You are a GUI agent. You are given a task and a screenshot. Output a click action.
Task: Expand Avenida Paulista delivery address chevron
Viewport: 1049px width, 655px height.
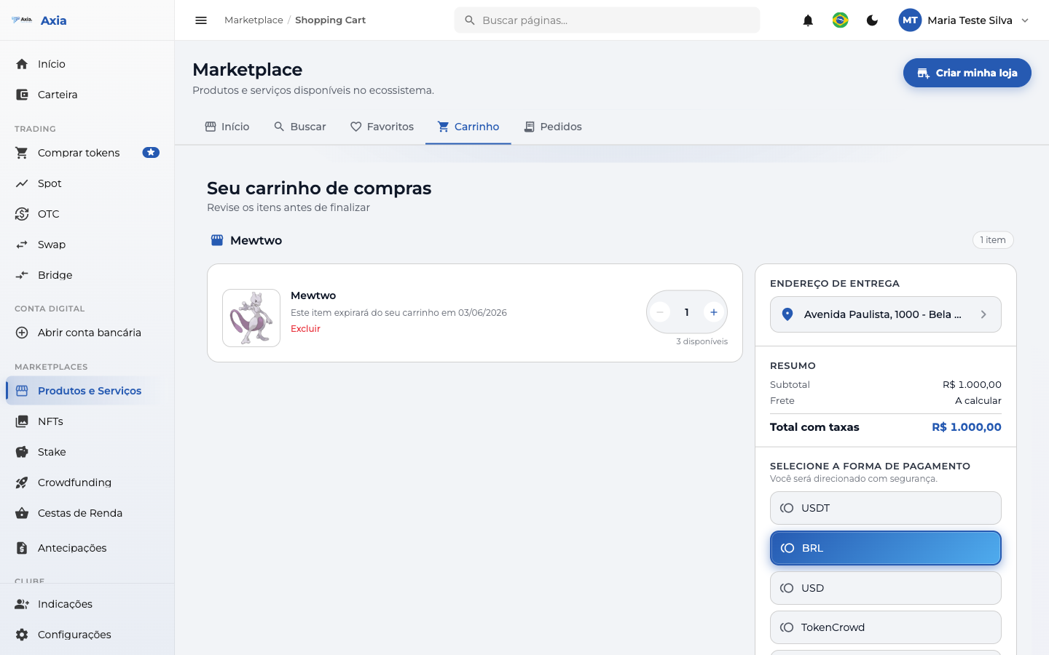(x=983, y=314)
